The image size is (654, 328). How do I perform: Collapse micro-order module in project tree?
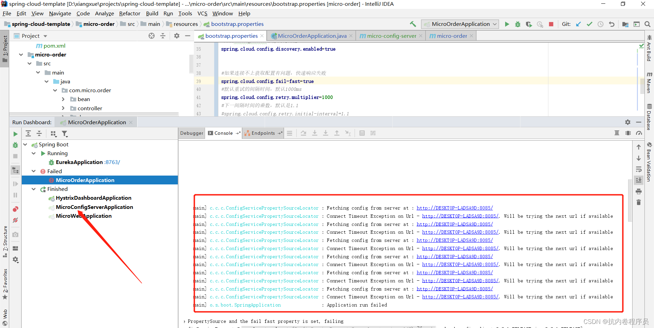click(x=21, y=54)
